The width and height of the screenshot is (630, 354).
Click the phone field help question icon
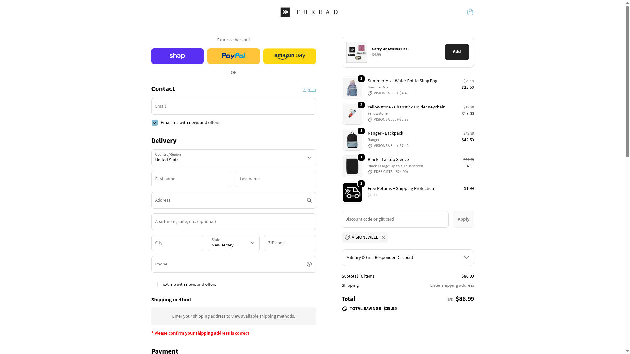[309, 264]
